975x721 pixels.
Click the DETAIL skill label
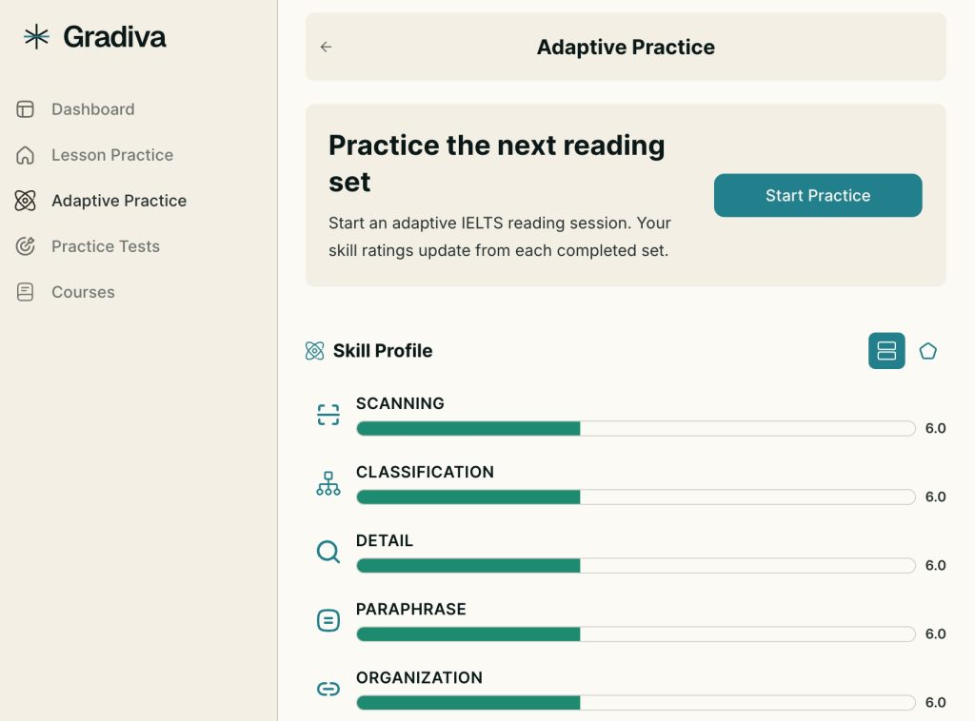pyautogui.click(x=385, y=540)
